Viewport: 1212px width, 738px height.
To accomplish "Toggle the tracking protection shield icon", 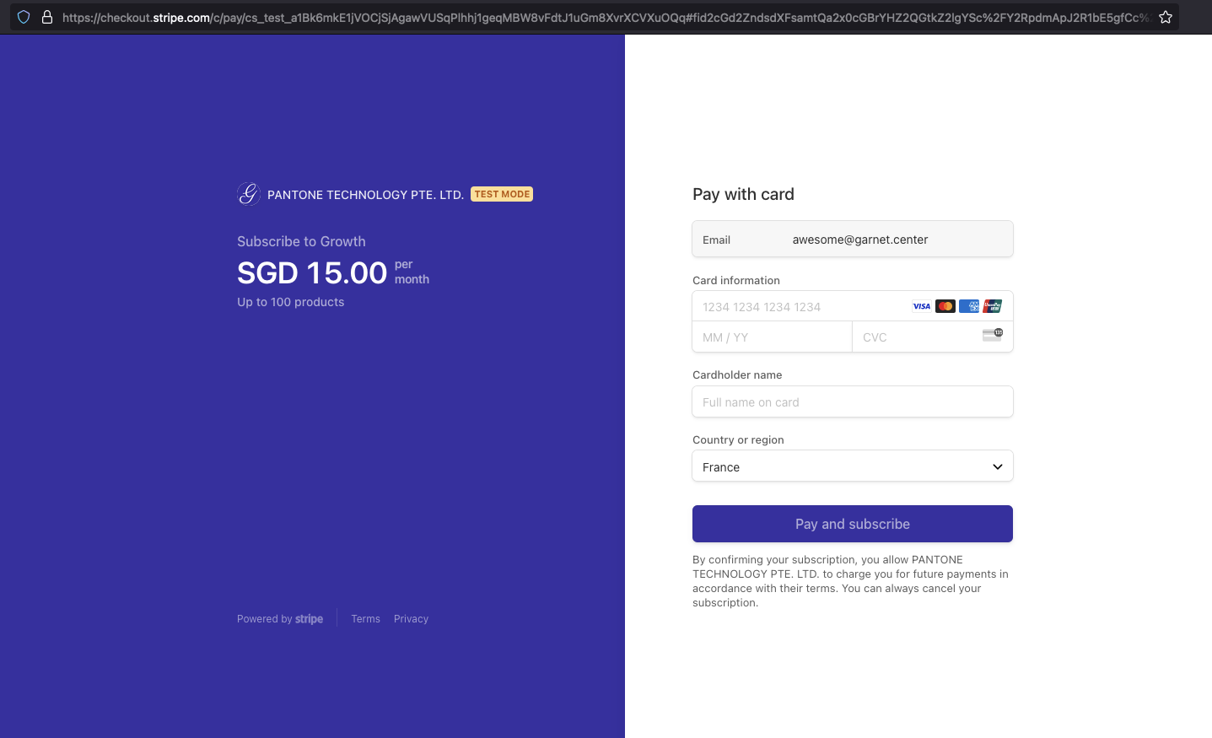I will click(23, 17).
